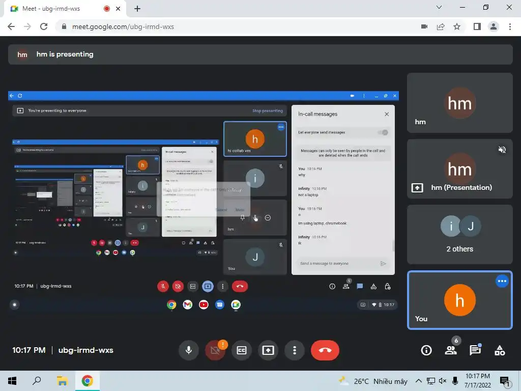The height and width of the screenshot is (391, 521).
Task: Click the camera permission icon in address bar
Action: (424, 26)
